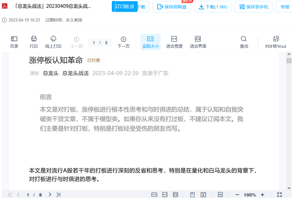Go to next page in bottom bar
This screenshot has height=198, width=292.
click(x=50, y=195)
